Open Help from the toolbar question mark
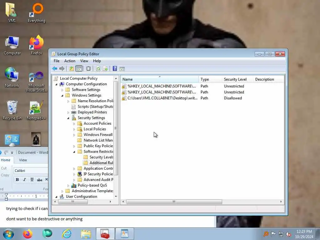Screen dimensions: 320x240 115,68
